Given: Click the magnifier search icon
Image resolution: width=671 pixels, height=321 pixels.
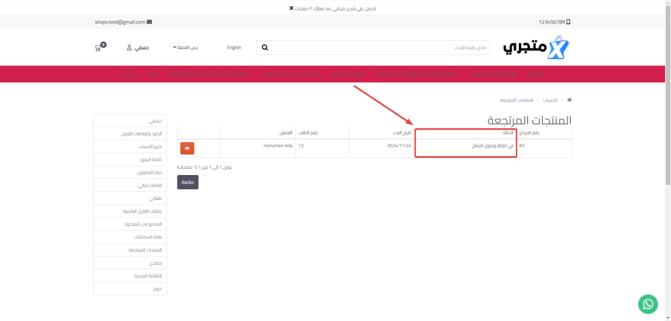Looking at the screenshot, I should tap(265, 48).
